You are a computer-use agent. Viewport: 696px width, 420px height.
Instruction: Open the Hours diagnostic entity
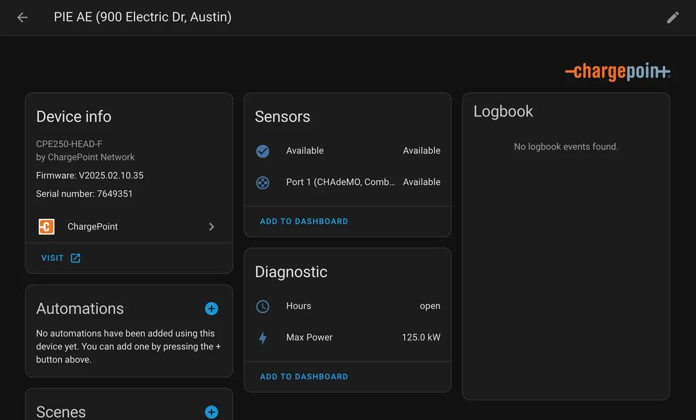pyautogui.click(x=347, y=306)
